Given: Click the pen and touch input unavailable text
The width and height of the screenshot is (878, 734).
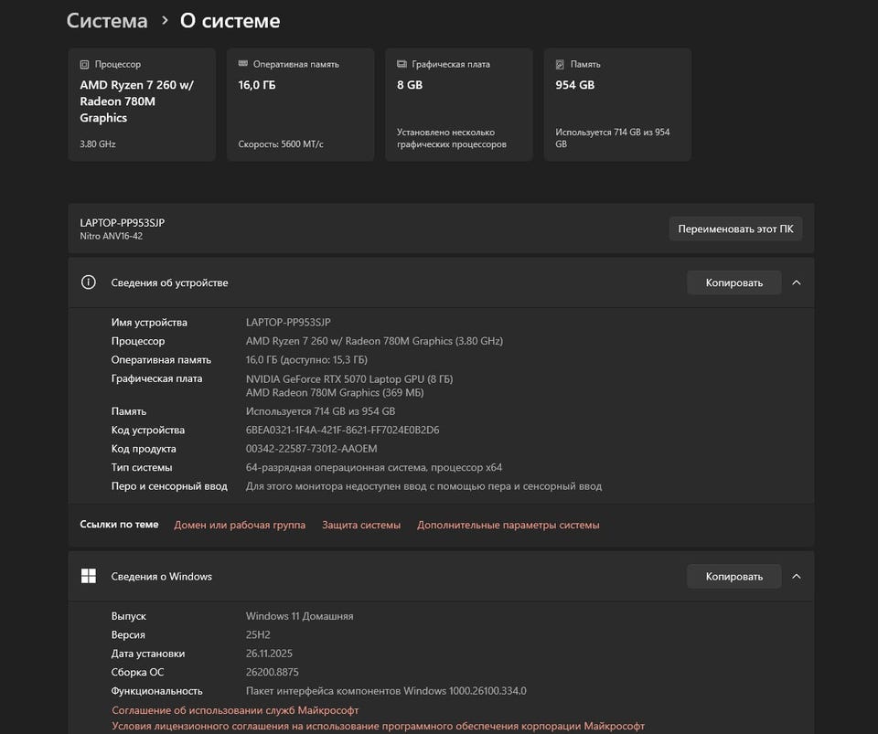Looking at the screenshot, I should (x=423, y=486).
